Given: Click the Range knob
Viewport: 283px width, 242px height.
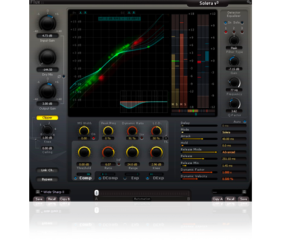Looking at the screenshot, I should pos(132,153).
